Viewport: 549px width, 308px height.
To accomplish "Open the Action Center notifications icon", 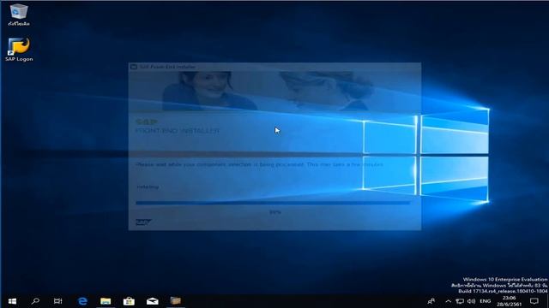I will [534, 301].
